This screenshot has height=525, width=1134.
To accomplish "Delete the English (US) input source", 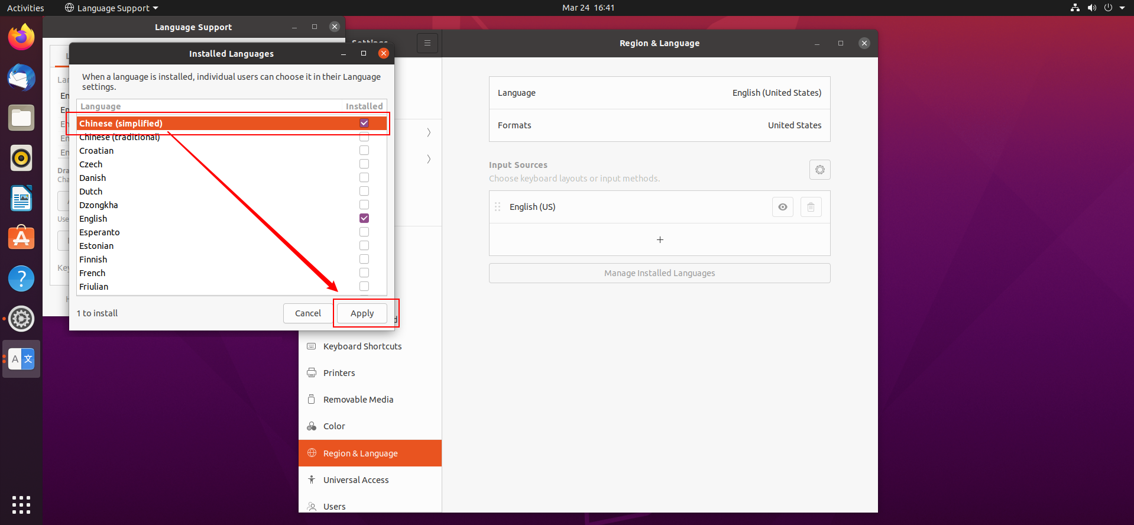I will pyautogui.click(x=811, y=207).
